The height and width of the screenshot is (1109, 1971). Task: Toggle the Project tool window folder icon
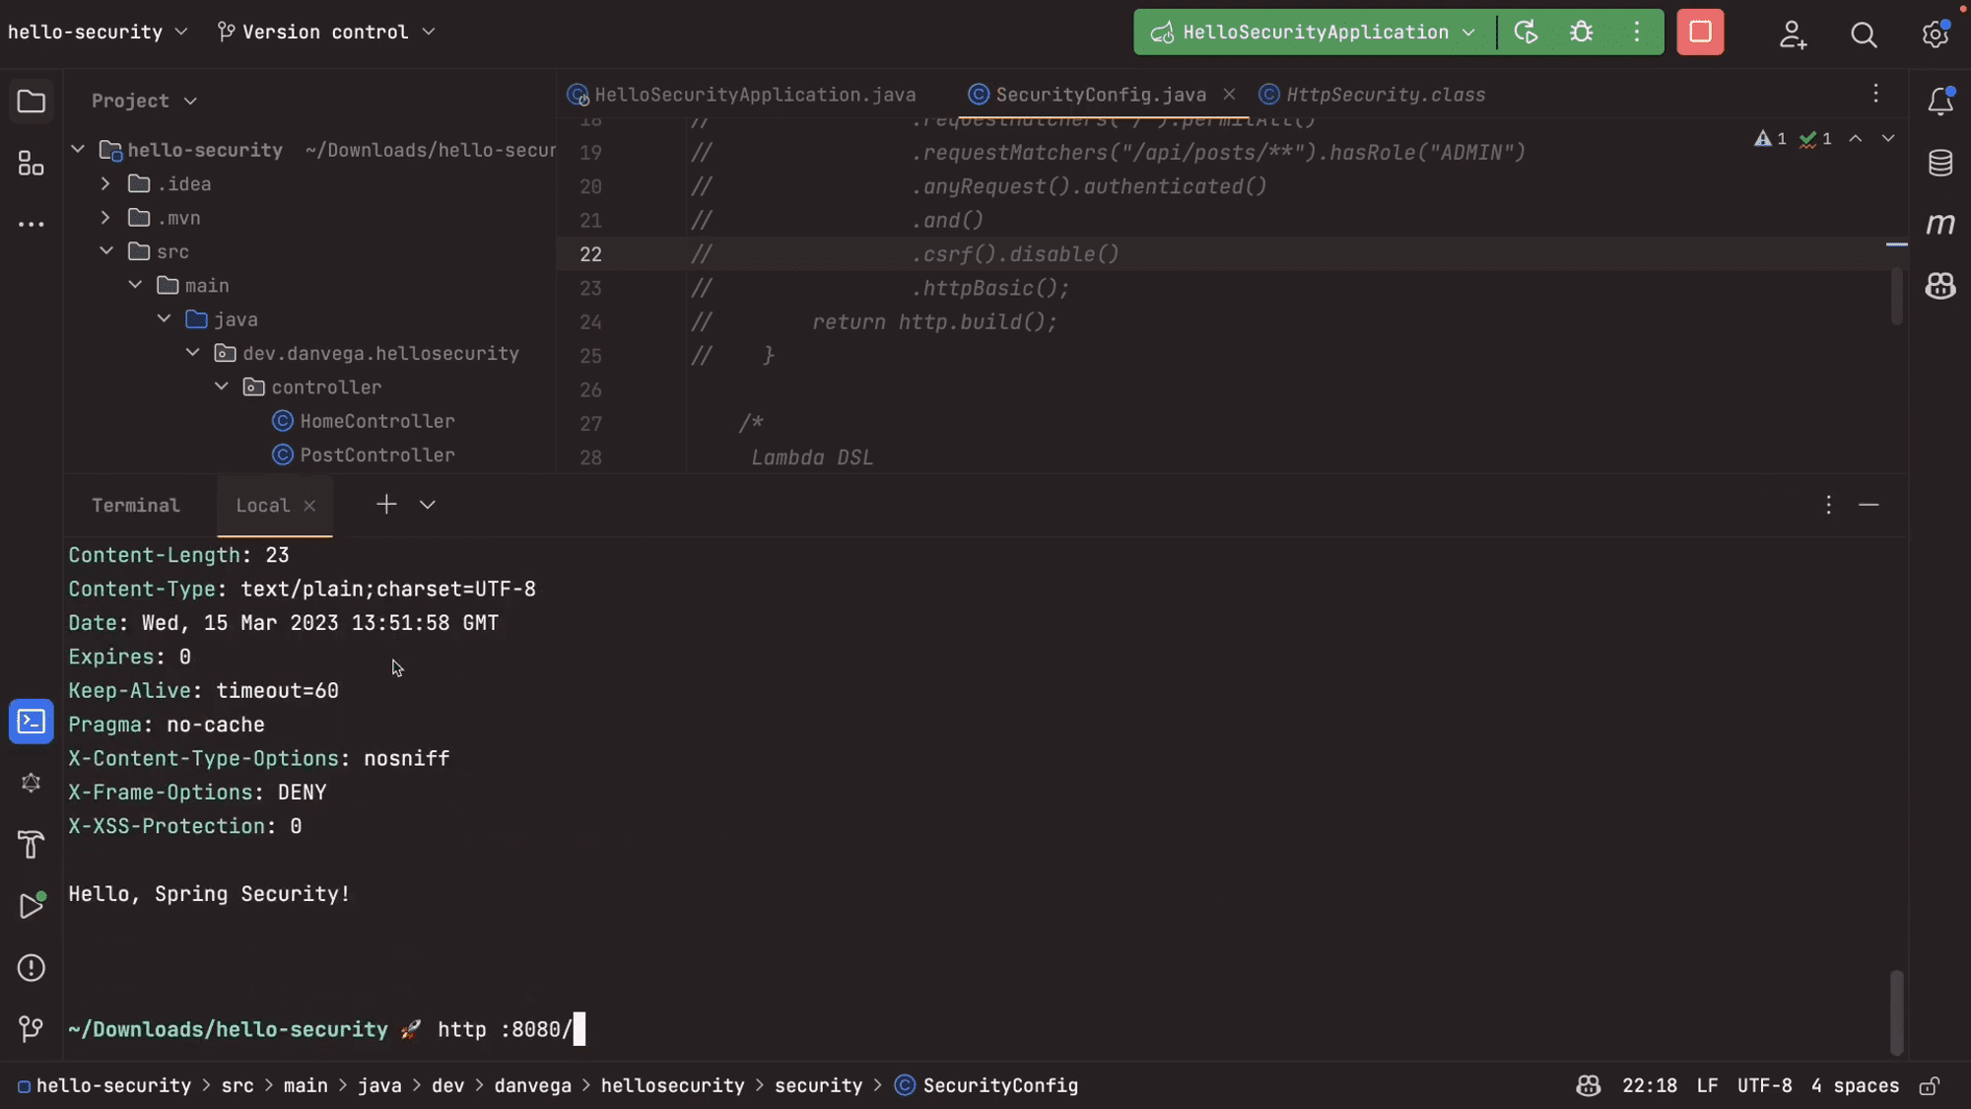coord(31,101)
